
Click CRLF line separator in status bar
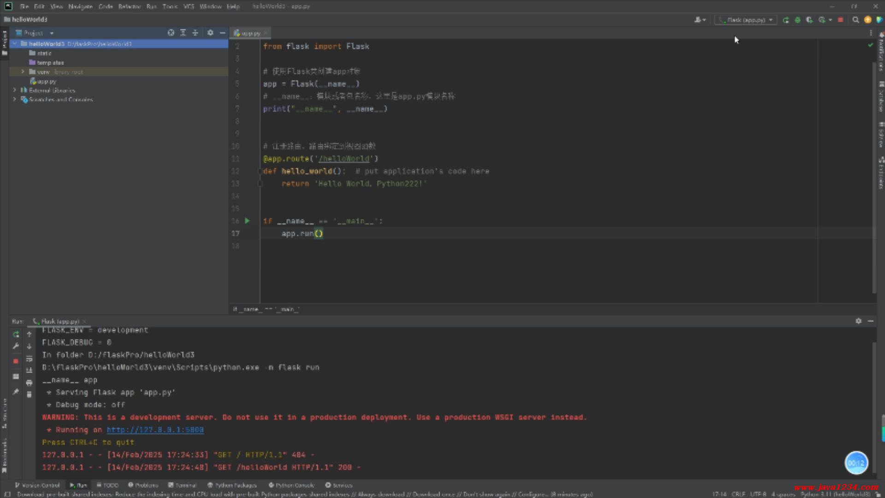coord(738,494)
